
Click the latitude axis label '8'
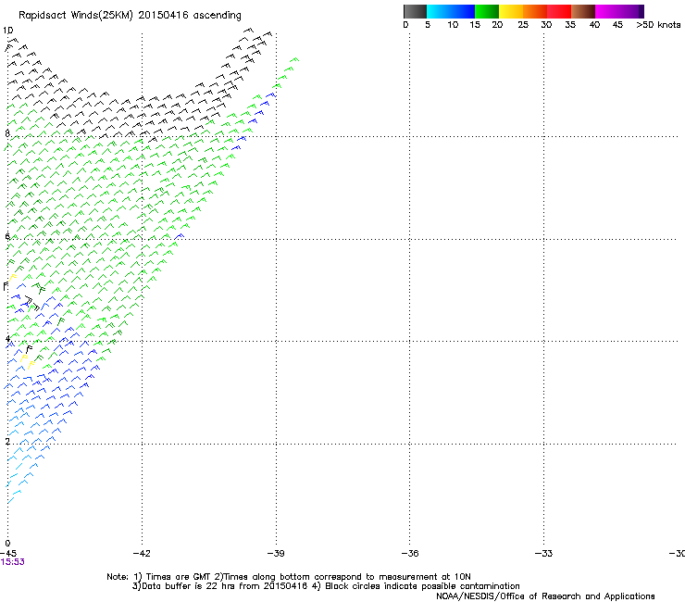click(7, 133)
